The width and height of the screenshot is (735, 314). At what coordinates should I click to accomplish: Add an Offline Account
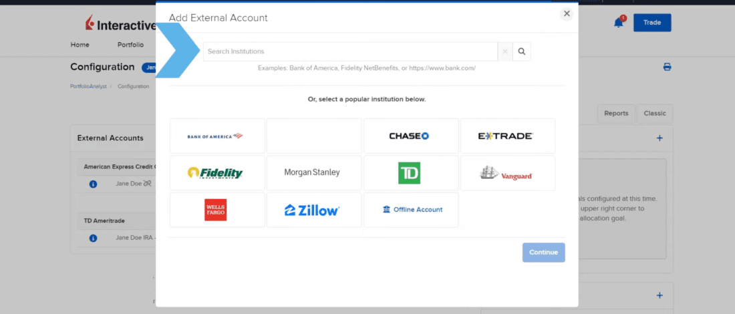pos(411,210)
